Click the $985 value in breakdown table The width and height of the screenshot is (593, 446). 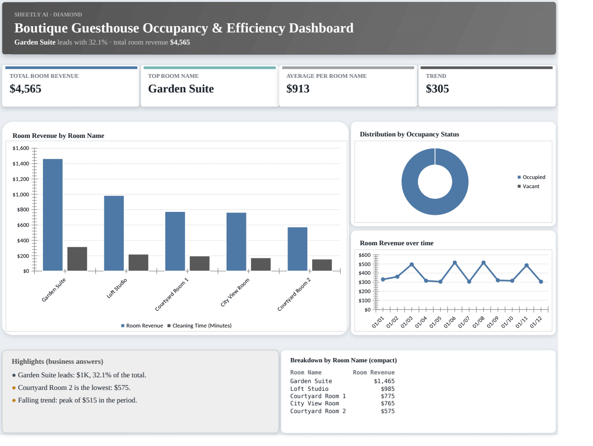388,389
